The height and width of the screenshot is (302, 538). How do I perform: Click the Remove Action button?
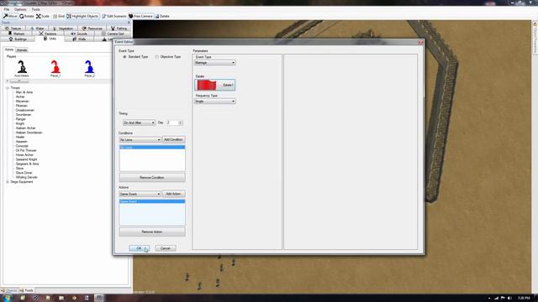(152, 232)
